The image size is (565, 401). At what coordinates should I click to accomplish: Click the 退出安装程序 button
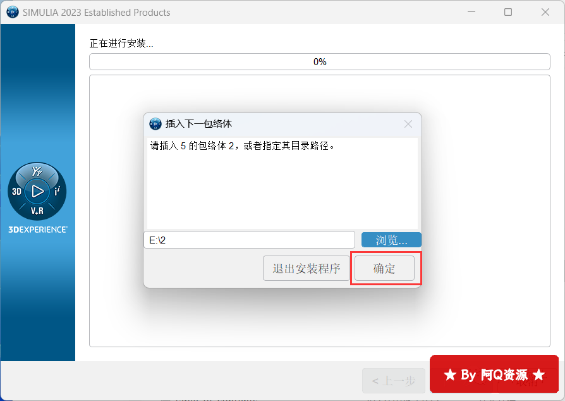pyautogui.click(x=307, y=269)
